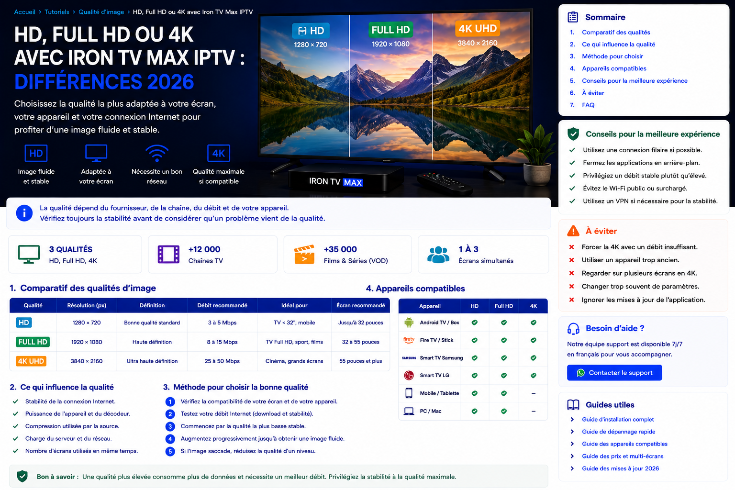Click the '25 à 50 Mbps' table cell

[222, 361]
